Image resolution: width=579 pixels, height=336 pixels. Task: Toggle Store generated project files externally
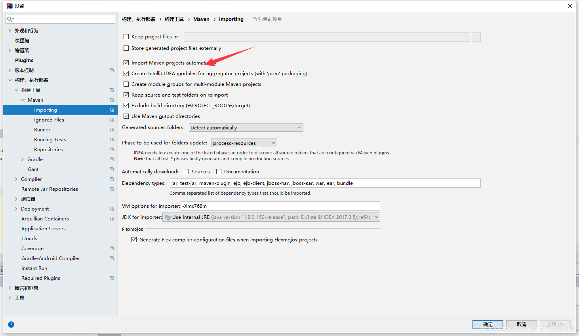pyautogui.click(x=126, y=48)
